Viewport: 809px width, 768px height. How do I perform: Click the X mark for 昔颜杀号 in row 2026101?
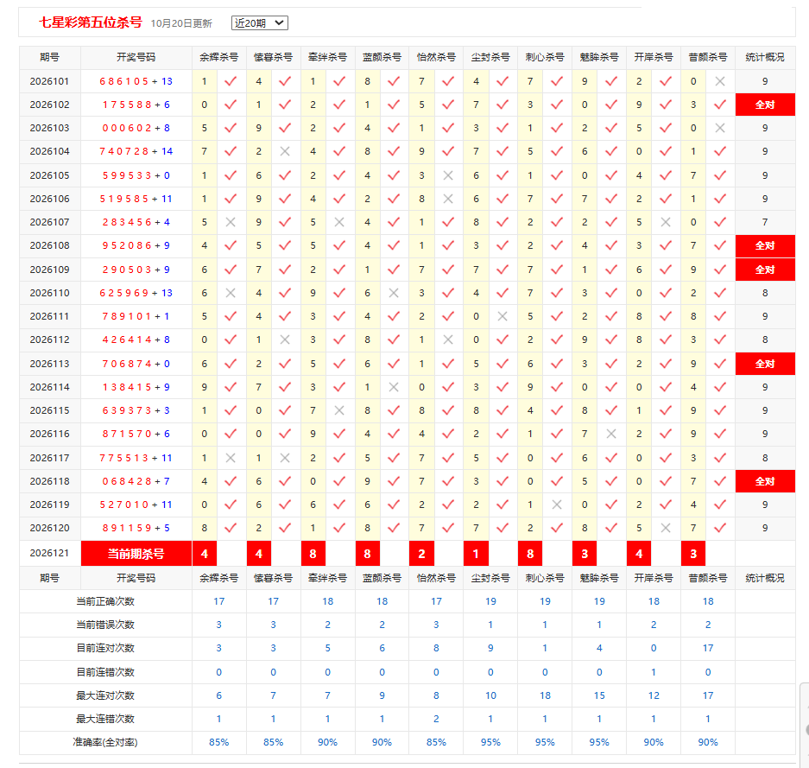[x=720, y=81]
